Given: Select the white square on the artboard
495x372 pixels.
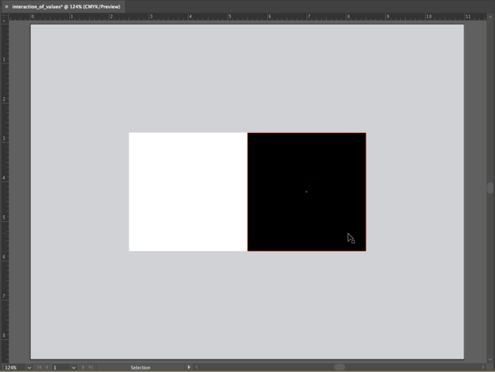Looking at the screenshot, I should [187, 191].
